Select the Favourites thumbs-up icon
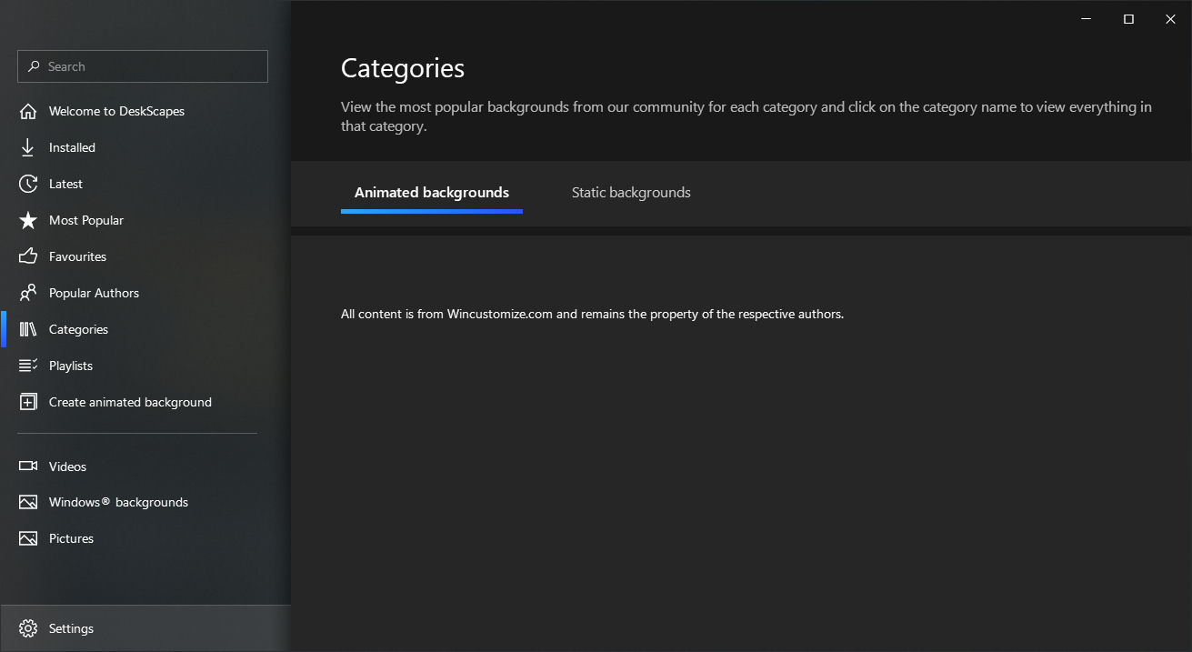1192x652 pixels. (x=28, y=256)
